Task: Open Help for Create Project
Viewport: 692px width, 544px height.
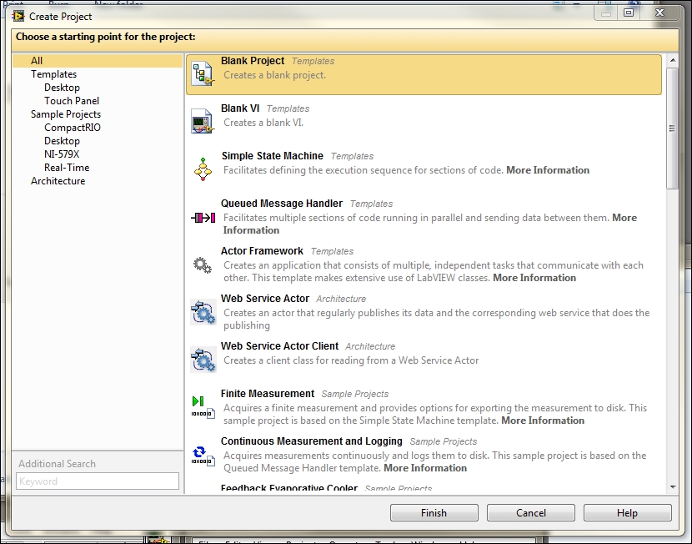Action: coord(628,512)
